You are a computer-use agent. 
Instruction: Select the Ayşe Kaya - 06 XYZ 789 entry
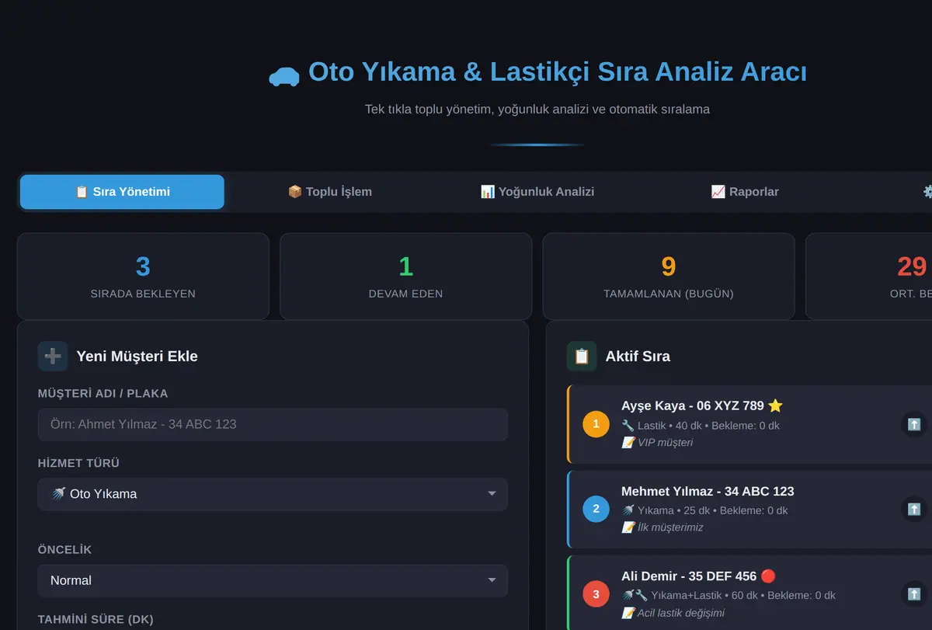click(x=749, y=424)
